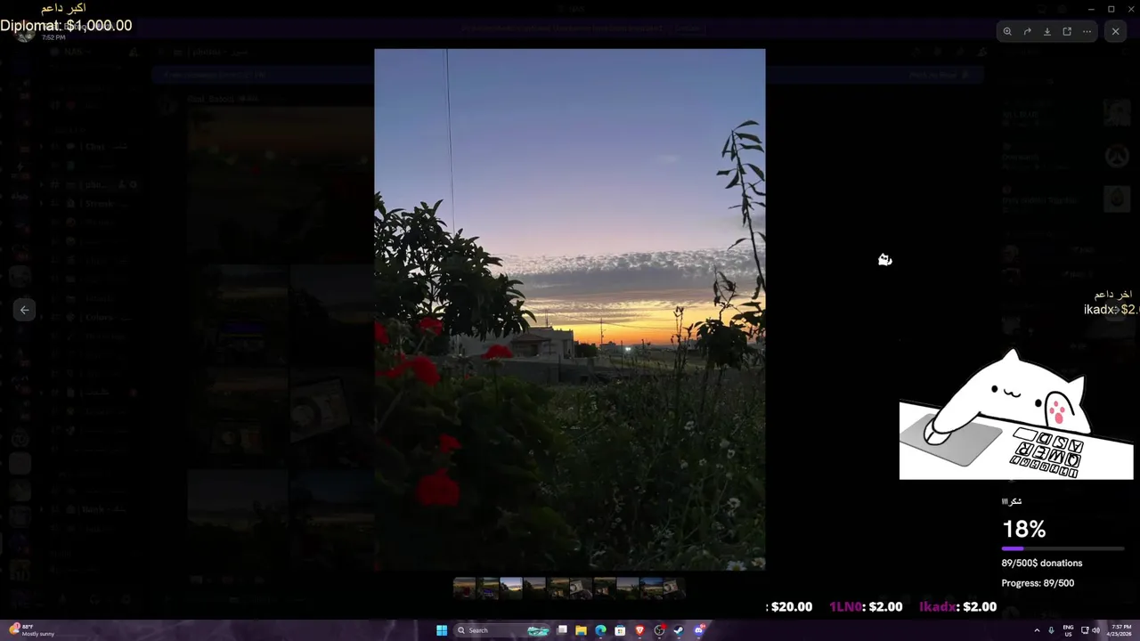Click the "Diplomat: $1,000.00" overlay text

(66, 26)
